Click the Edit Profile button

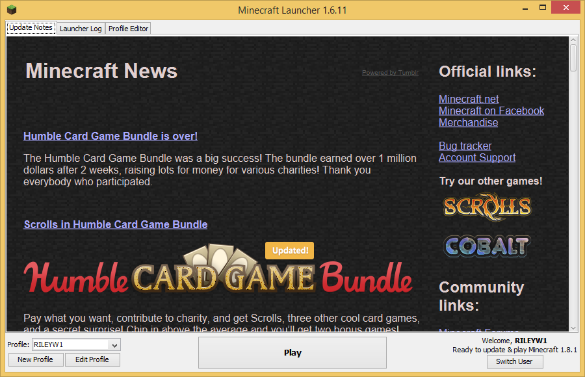click(x=92, y=359)
